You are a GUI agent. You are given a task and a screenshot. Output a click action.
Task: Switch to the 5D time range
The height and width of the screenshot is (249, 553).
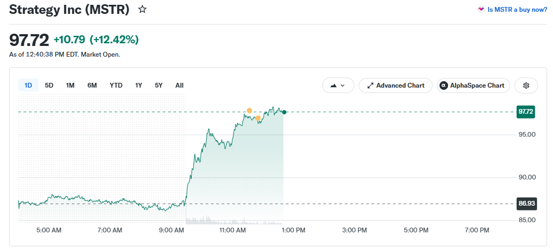(49, 85)
